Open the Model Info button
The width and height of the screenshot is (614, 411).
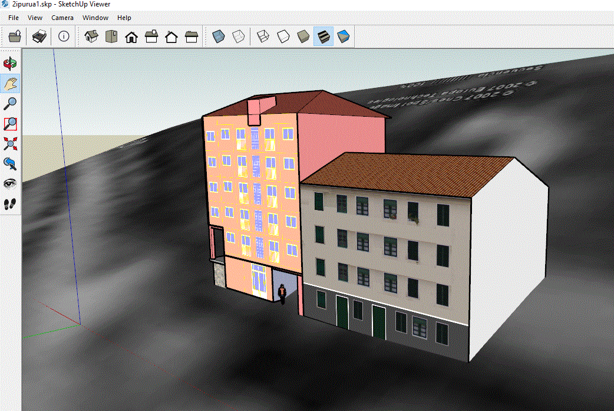[x=64, y=37]
